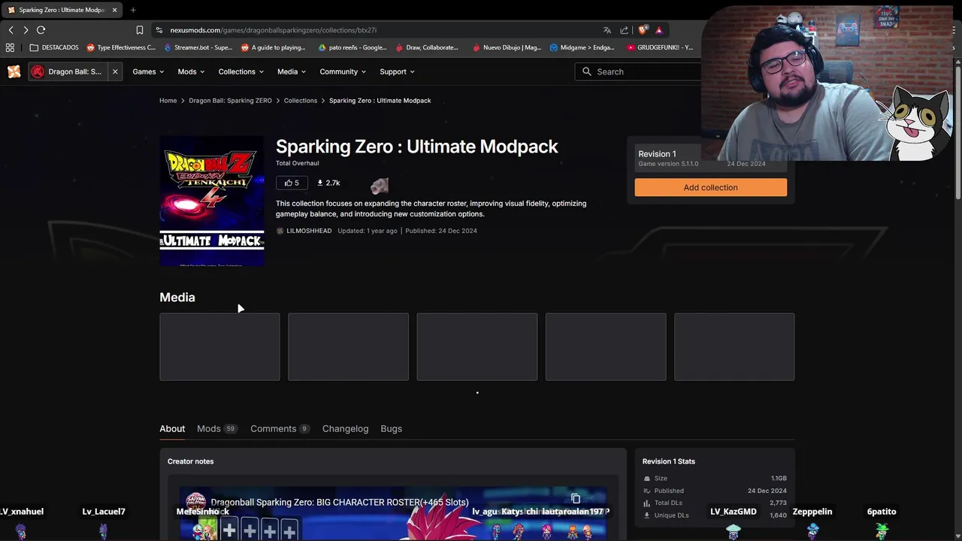Bookmark this page with the bookmark icon
The image size is (962, 541).
pos(139,30)
